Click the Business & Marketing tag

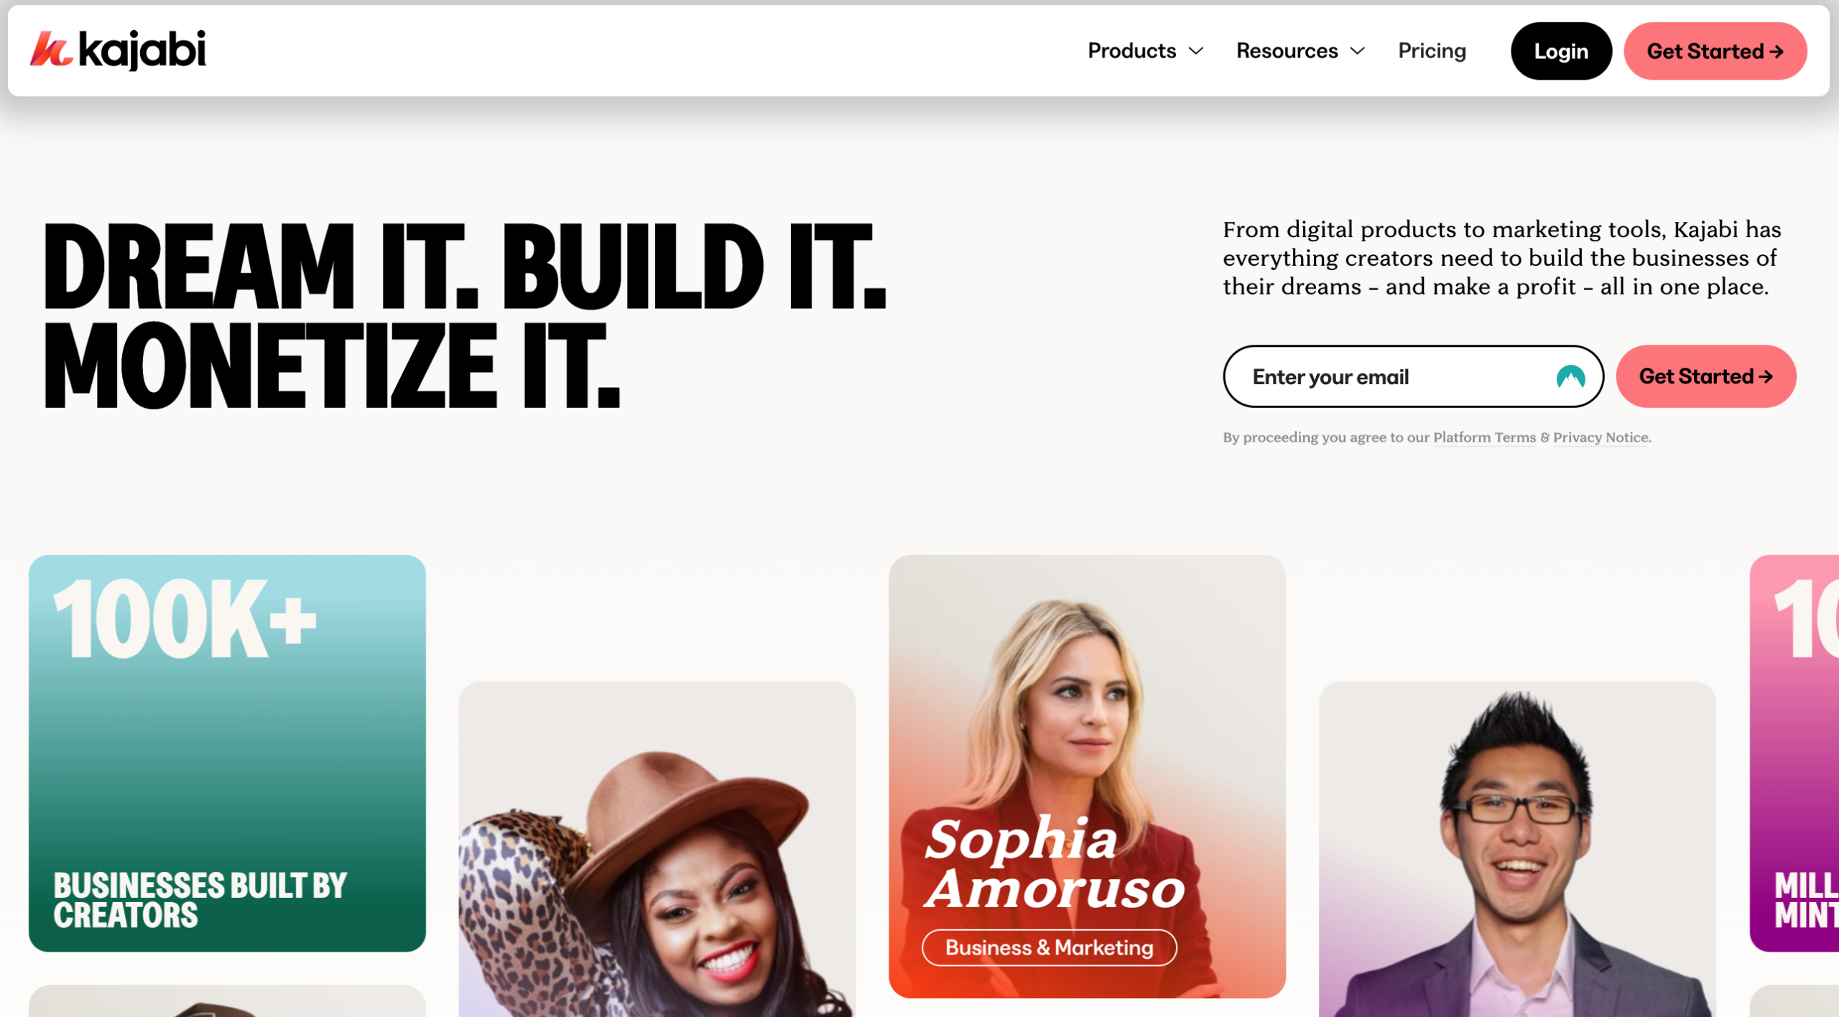tap(1049, 948)
